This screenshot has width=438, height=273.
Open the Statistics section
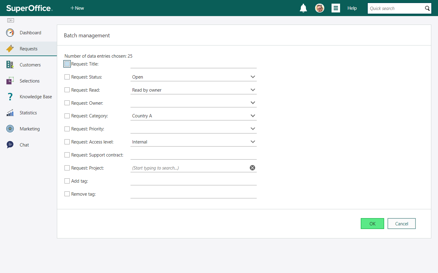pyautogui.click(x=28, y=113)
